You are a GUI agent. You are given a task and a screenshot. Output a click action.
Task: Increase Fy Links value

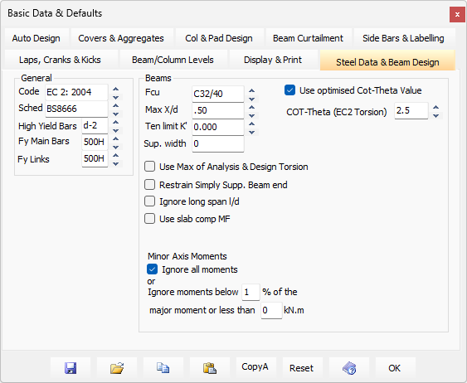tap(116, 156)
